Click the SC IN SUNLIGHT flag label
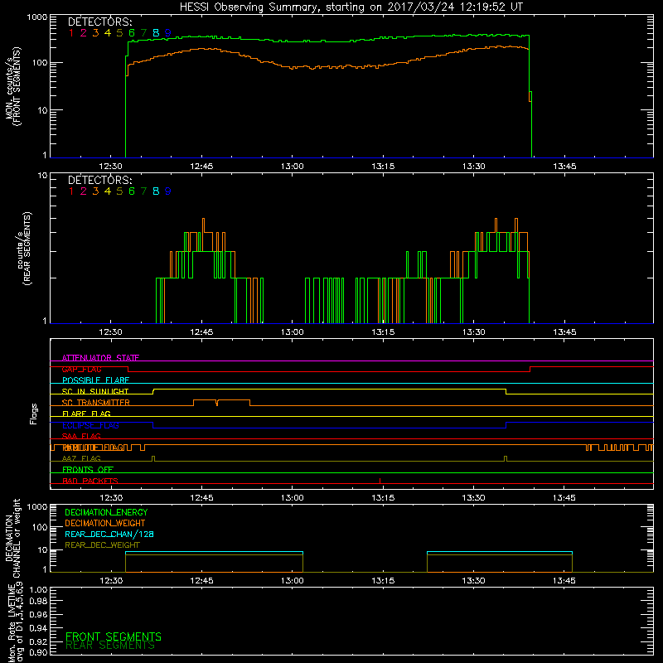The height and width of the screenshot is (663, 663). tap(95, 391)
